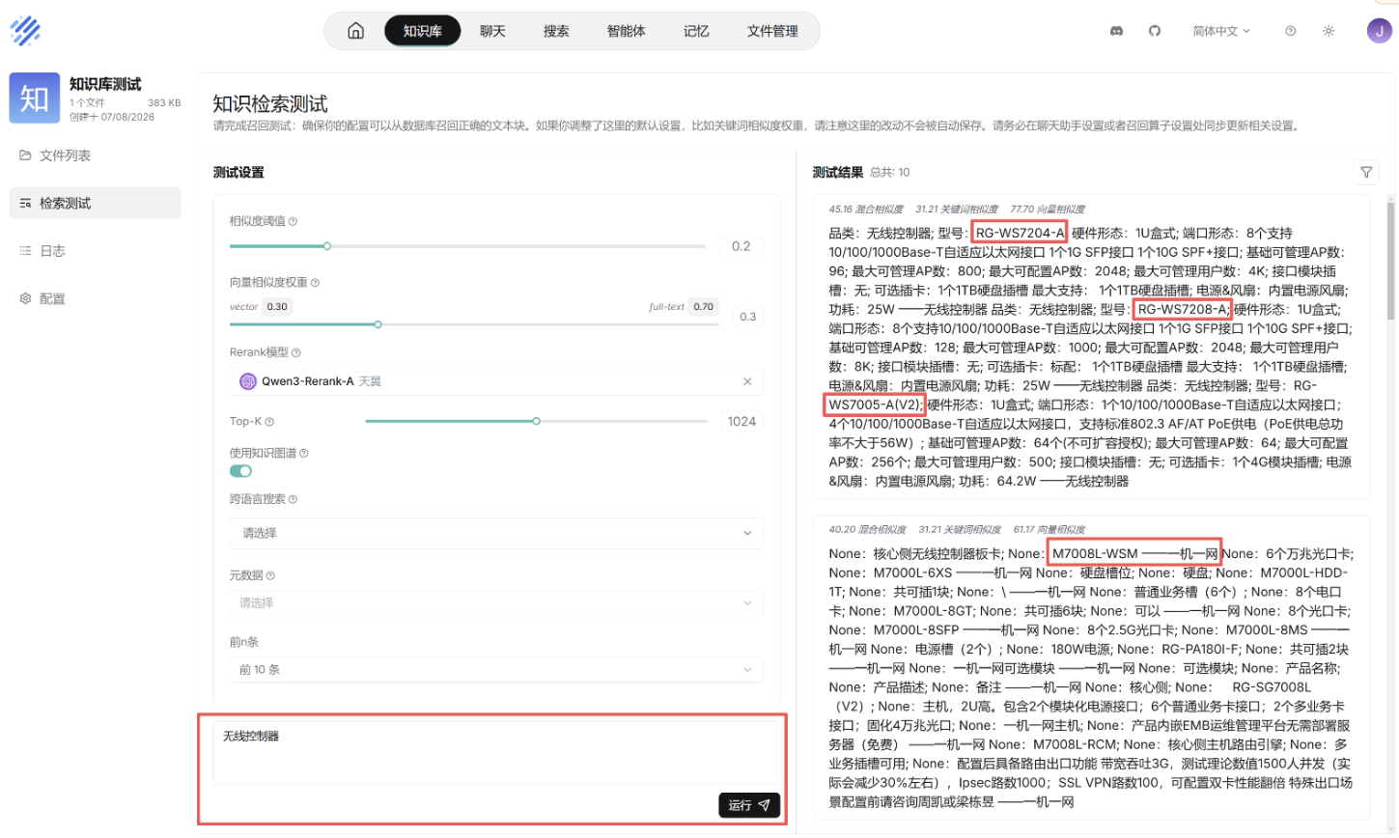
Task: Click the query text box containing 无线控制器
Action: 494,753
